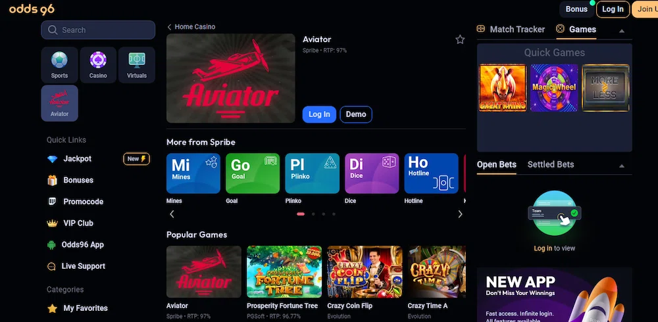Open the Dice game tile
The width and height of the screenshot is (658, 322).
pyautogui.click(x=372, y=173)
